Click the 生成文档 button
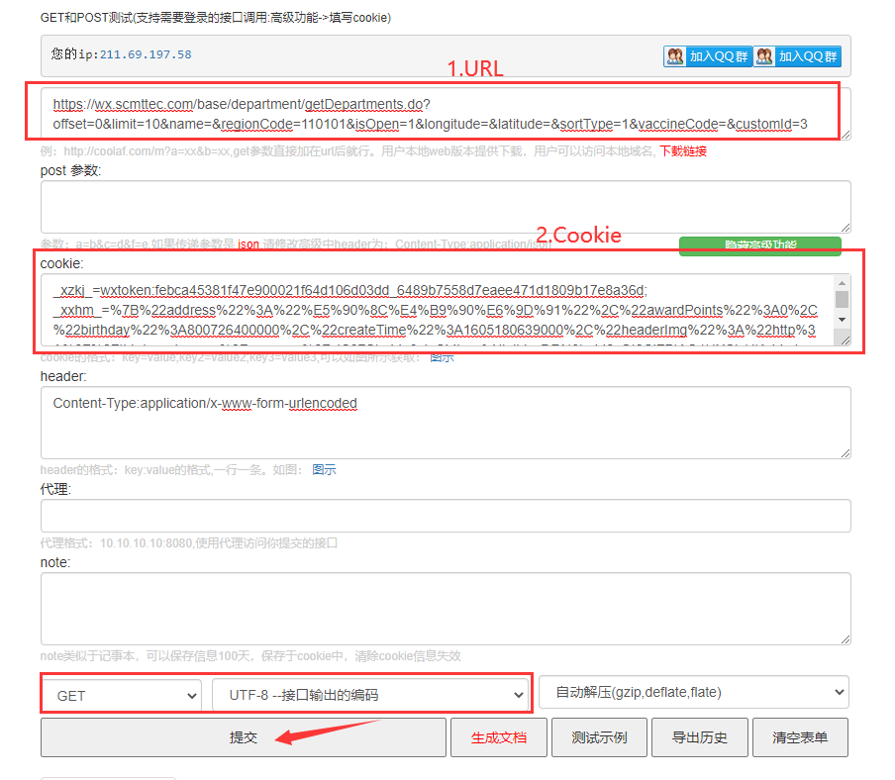This screenshot has width=895, height=780. [499, 737]
